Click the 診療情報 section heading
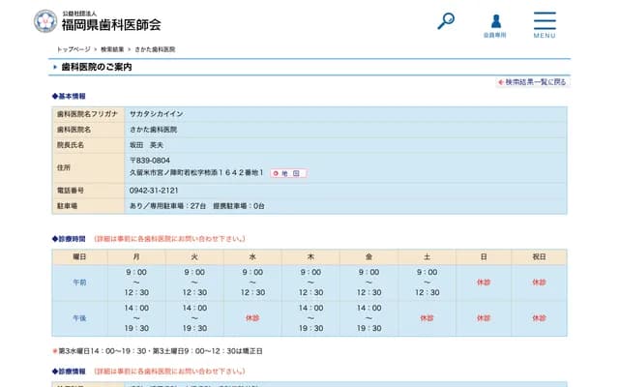This screenshot has height=387, width=619. pyautogui.click(x=69, y=372)
